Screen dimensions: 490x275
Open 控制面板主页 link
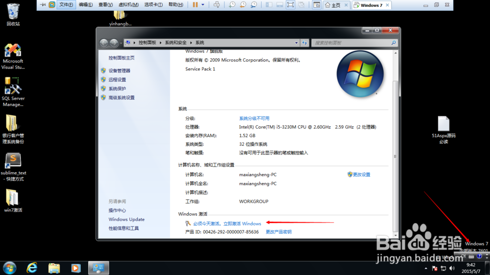click(x=121, y=58)
